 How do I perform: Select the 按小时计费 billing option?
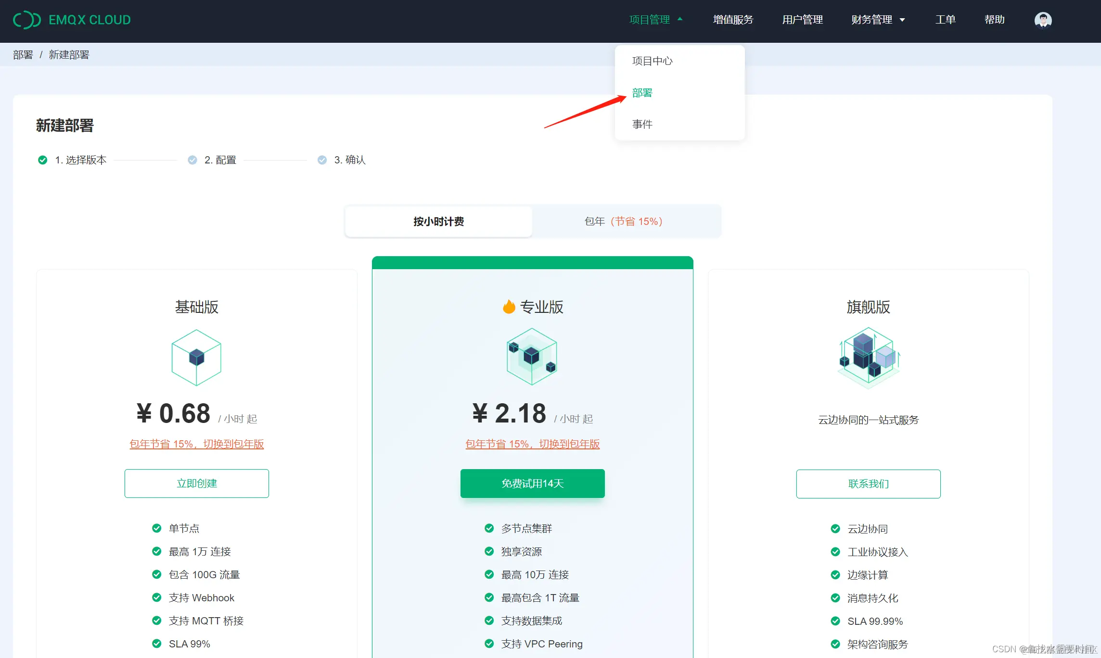click(x=438, y=221)
